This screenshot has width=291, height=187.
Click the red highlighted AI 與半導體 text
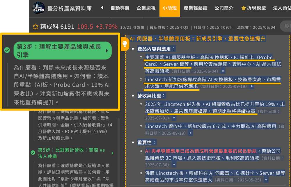tap(201, 151)
